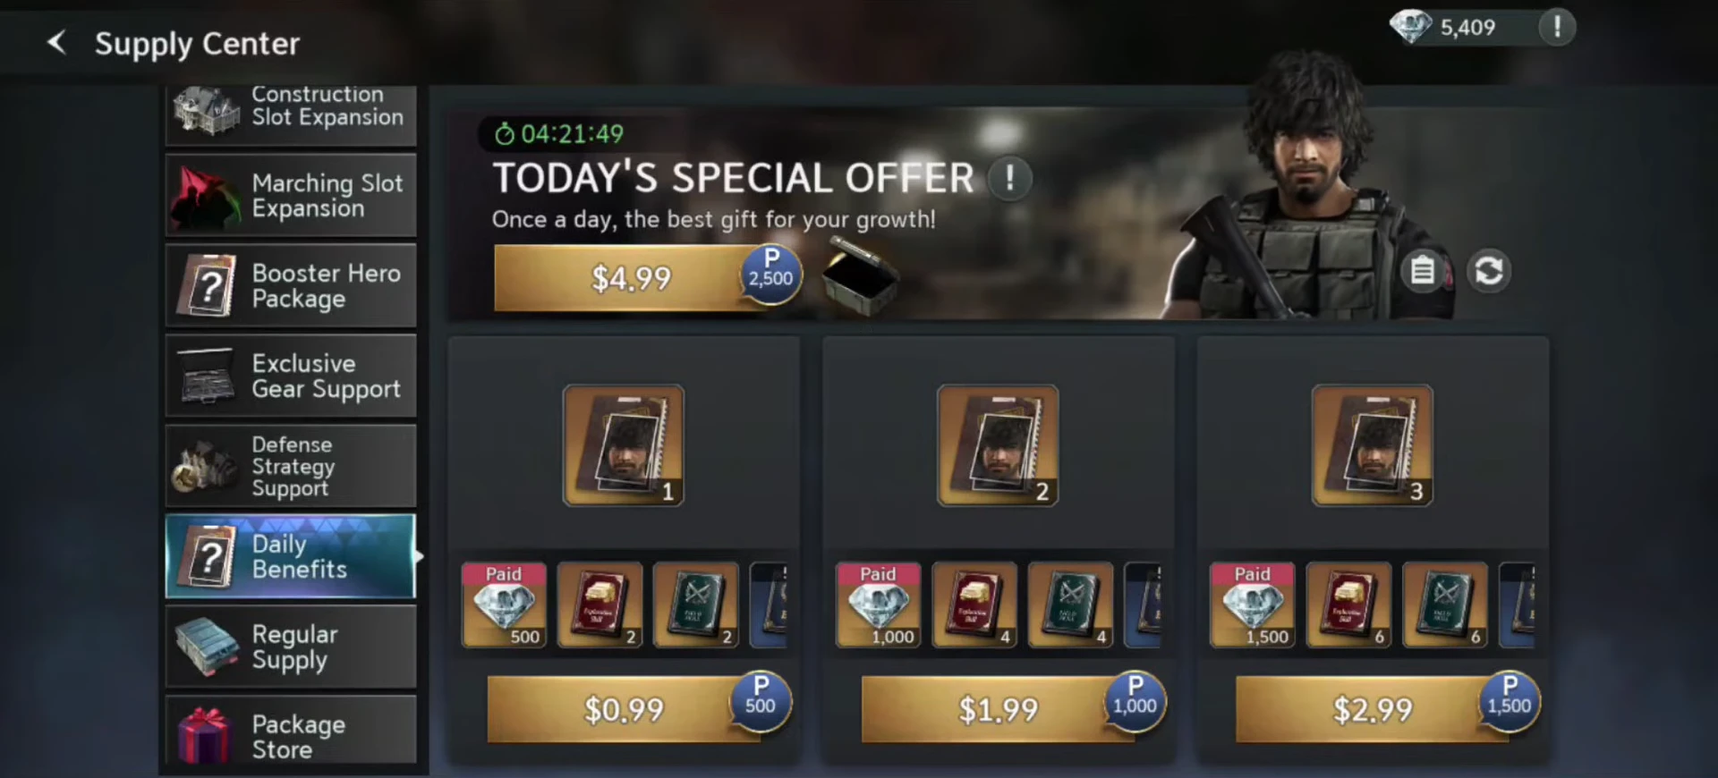Purchase the $0.99 hero card pack
1718x778 pixels.
pos(624,709)
